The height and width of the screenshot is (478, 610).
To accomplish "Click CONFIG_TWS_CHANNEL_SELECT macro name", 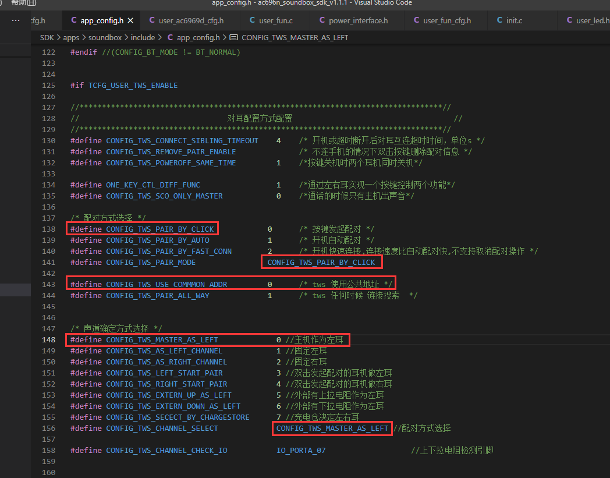I will pyautogui.click(x=162, y=428).
